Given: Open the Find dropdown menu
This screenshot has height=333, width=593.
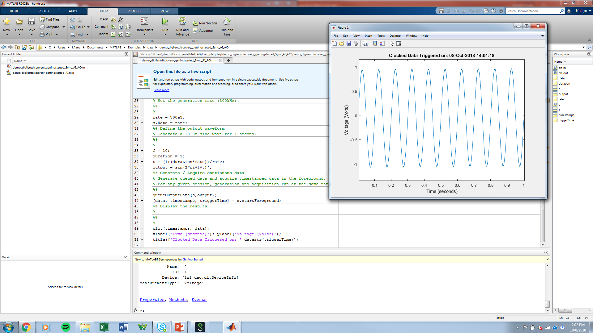Looking at the screenshot, I should pyautogui.click(x=87, y=34).
